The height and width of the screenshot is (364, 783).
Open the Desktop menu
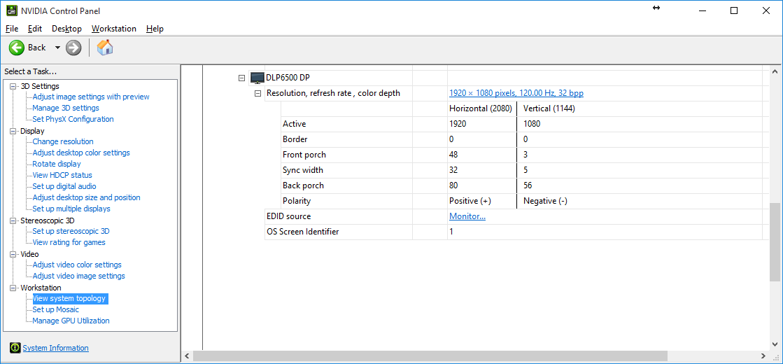tap(66, 29)
